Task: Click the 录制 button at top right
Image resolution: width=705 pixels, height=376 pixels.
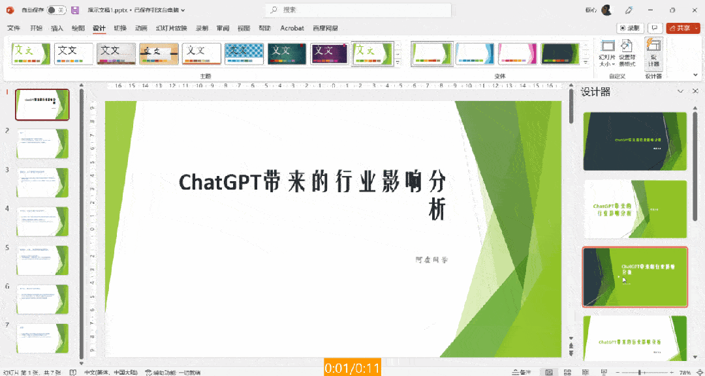Action: pos(631,28)
